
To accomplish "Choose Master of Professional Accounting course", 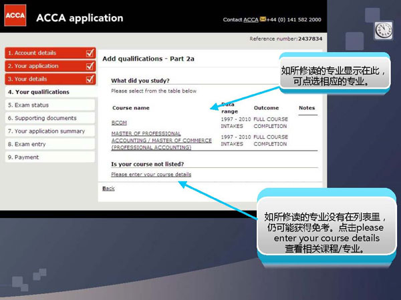I will [161, 140].
